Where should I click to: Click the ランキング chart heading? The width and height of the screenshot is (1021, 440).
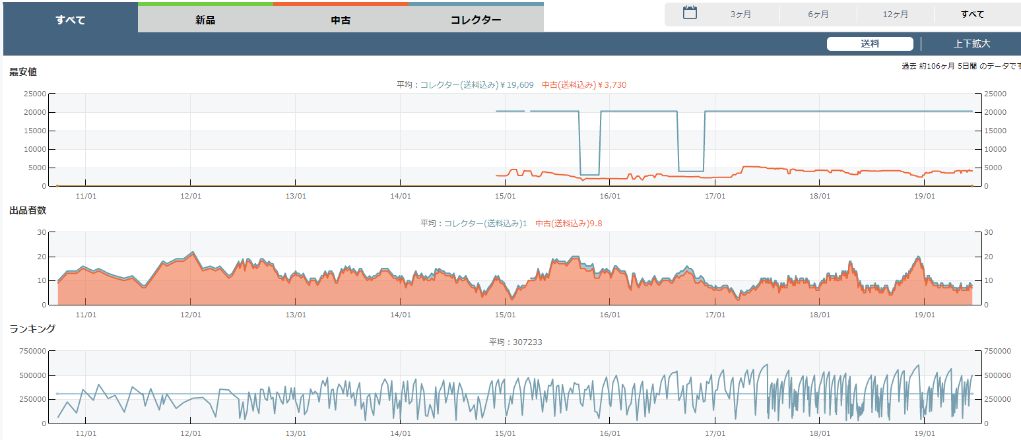[x=32, y=329]
